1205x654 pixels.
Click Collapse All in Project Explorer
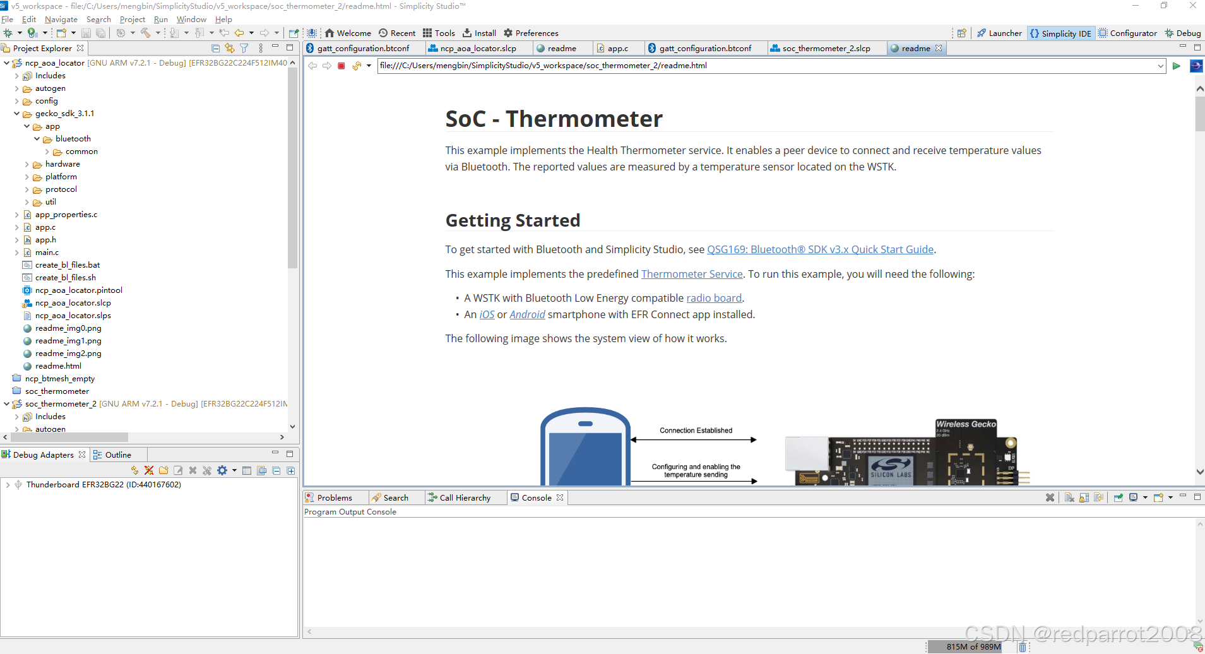[215, 48]
